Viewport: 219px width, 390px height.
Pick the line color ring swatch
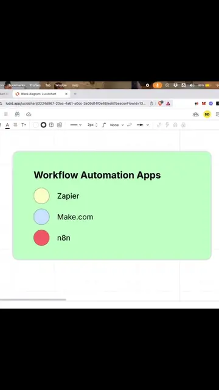[x=43, y=125]
